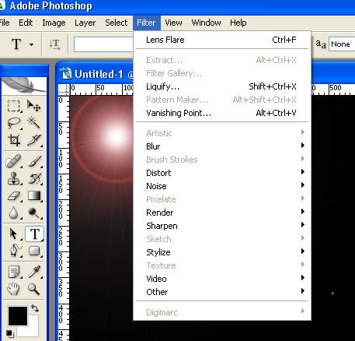Open the View menu
Screen dimensions: 355x341
coord(173,23)
